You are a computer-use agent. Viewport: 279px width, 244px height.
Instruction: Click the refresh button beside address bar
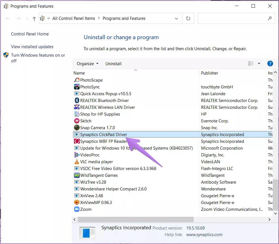coord(188,18)
